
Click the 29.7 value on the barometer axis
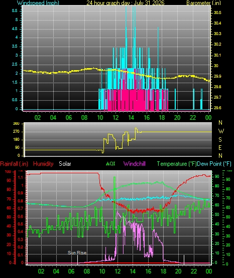tap(217, 97)
